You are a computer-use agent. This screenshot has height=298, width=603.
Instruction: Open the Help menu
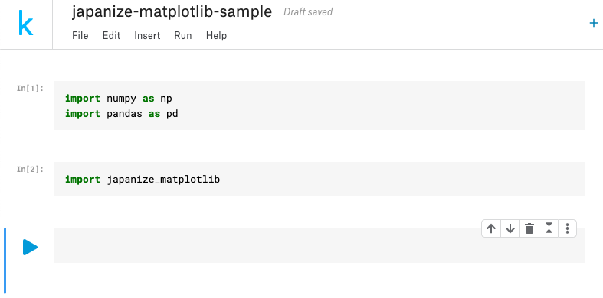point(216,36)
